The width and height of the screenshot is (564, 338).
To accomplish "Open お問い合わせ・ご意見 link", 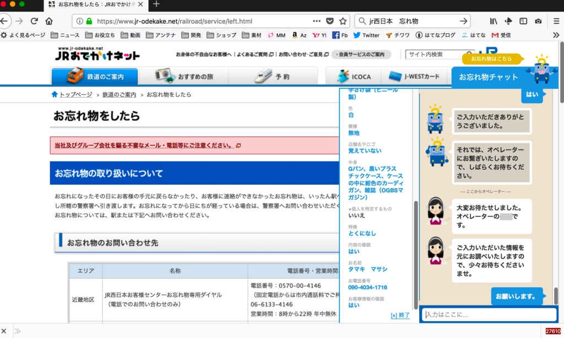I will click(x=303, y=55).
